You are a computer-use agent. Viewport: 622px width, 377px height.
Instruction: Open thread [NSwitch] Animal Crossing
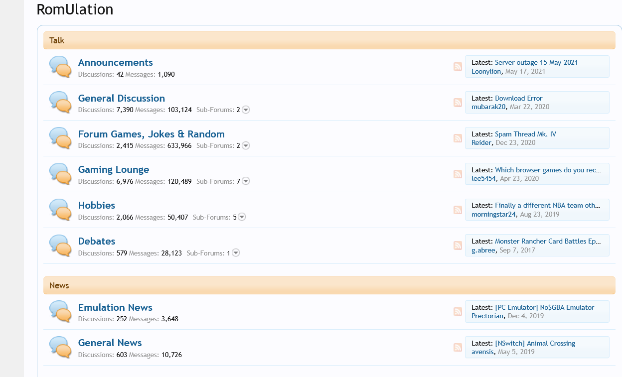tap(535, 343)
